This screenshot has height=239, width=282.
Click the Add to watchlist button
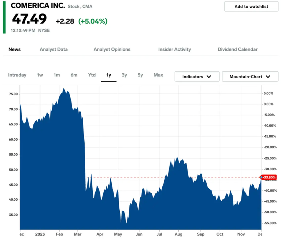click(251, 6)
